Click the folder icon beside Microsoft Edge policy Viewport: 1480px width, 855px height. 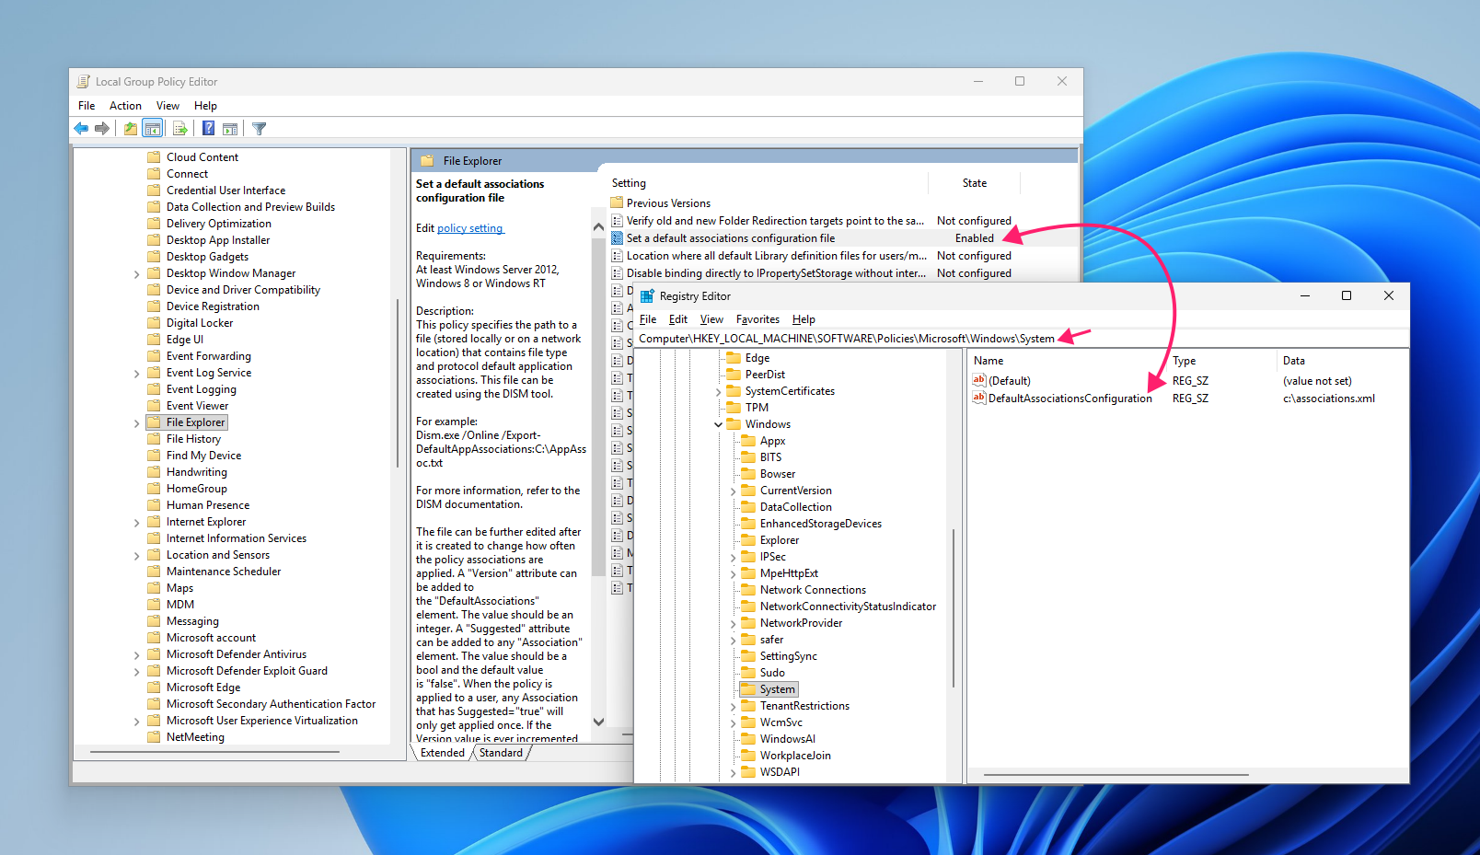(x=154, y=687)
